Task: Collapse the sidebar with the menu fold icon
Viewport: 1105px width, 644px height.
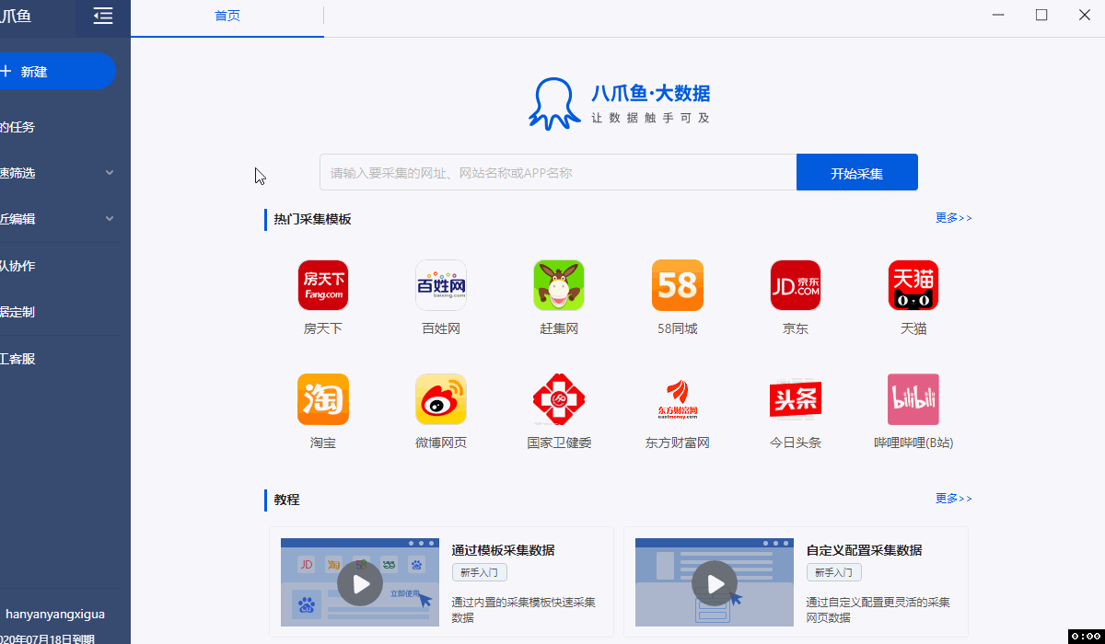Action: pos(103,16)
